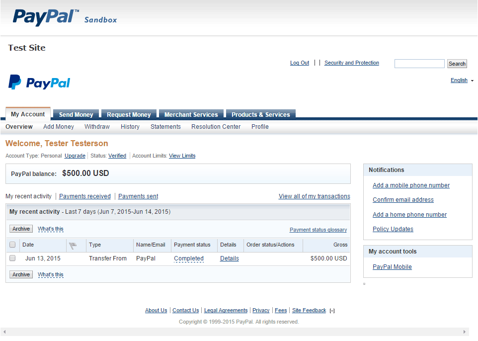Click View Limits link
This screenshot has height=341, width=478.
pyautogui.click(x=182, y=156)
